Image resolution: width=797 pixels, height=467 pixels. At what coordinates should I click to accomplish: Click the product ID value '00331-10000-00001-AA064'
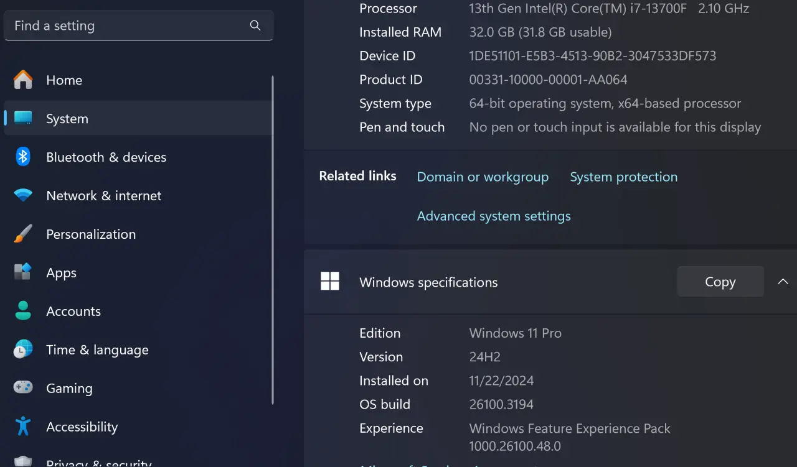pyautogui.click(x=548, y=80)
